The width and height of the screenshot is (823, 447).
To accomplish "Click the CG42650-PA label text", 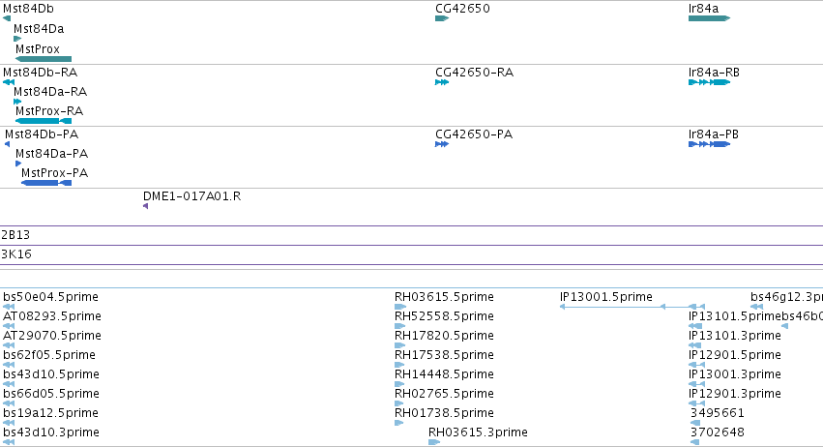I will [x=474, y=134].
